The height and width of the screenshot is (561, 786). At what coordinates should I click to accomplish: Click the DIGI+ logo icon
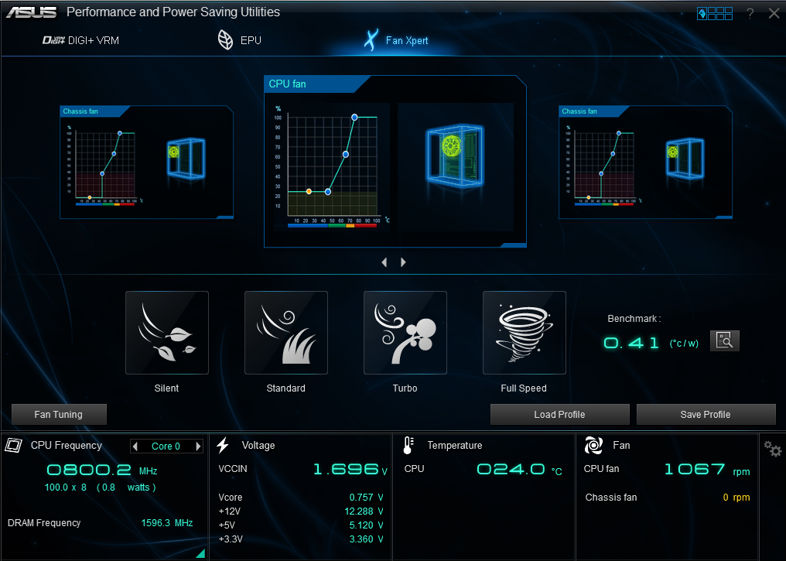click(53, 40)
